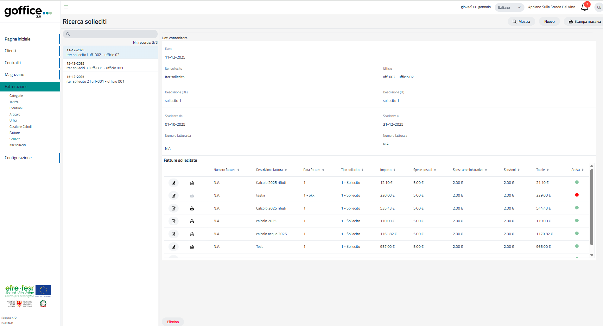This screenshot has height=326, width=603.
Task: Click the solleciti search field
Action: (x=110, y=34)
